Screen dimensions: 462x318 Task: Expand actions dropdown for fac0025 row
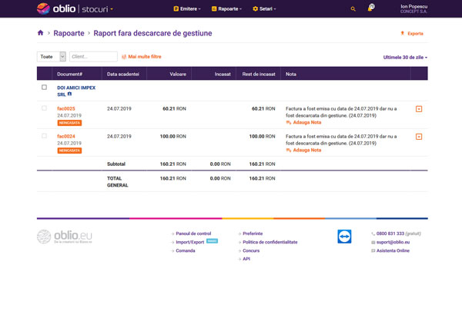(x=419, y=109)
